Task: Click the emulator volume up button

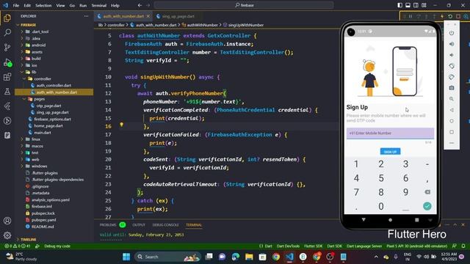Action: coord(452,44)
